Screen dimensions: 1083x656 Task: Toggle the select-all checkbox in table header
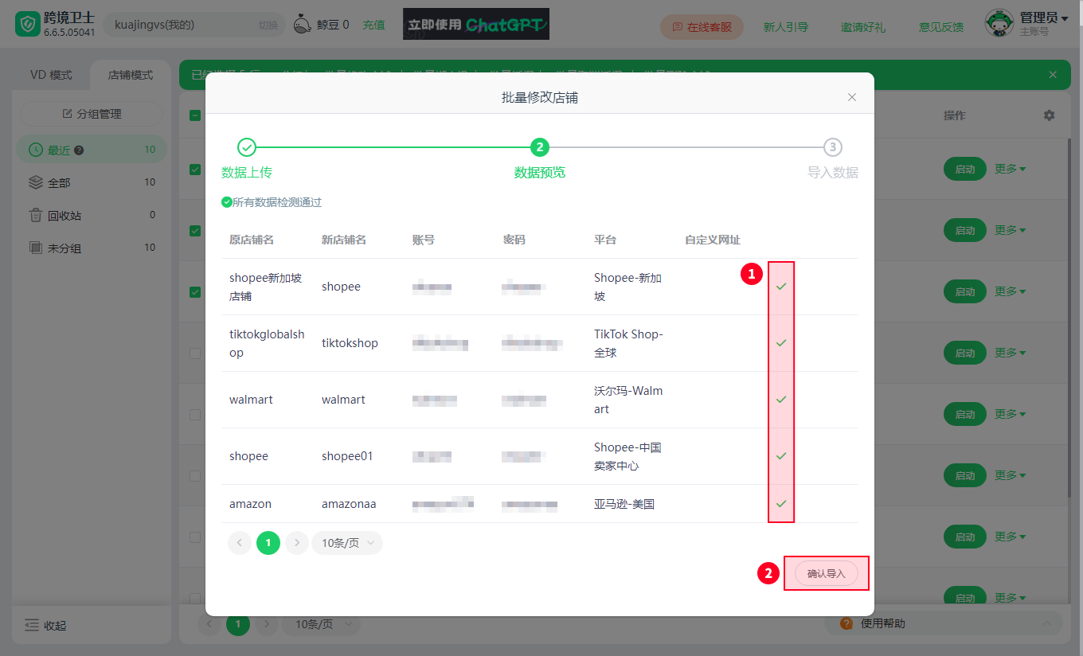(195, 115)
